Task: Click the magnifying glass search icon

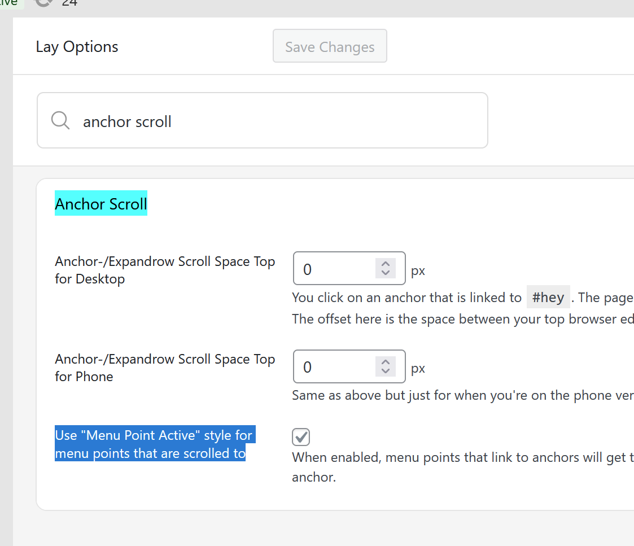Action: [x=60, y=120]
